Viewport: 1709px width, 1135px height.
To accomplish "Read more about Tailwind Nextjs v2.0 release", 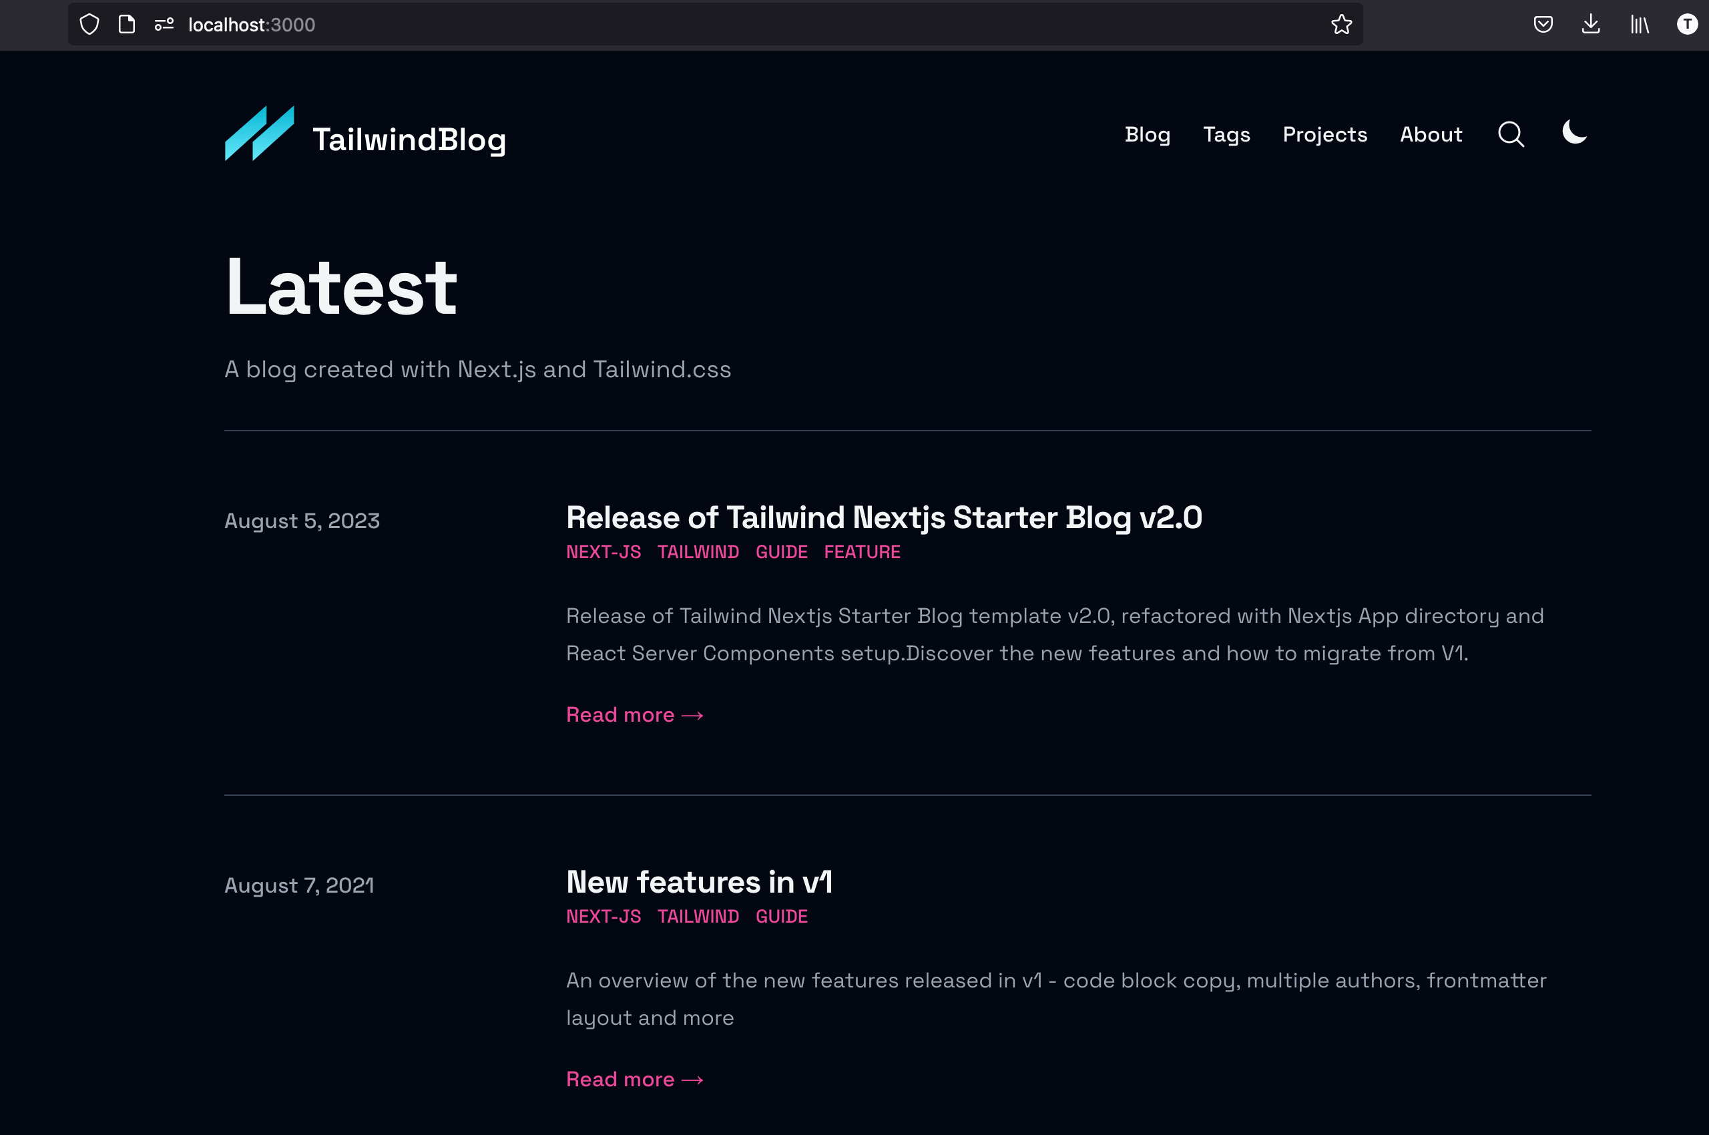I will click(634, 713).
